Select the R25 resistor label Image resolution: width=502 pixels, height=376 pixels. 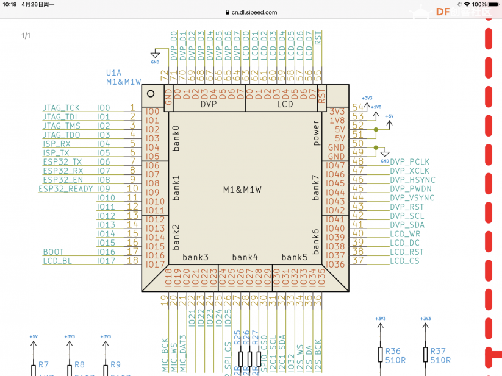[x=237, y=338]
